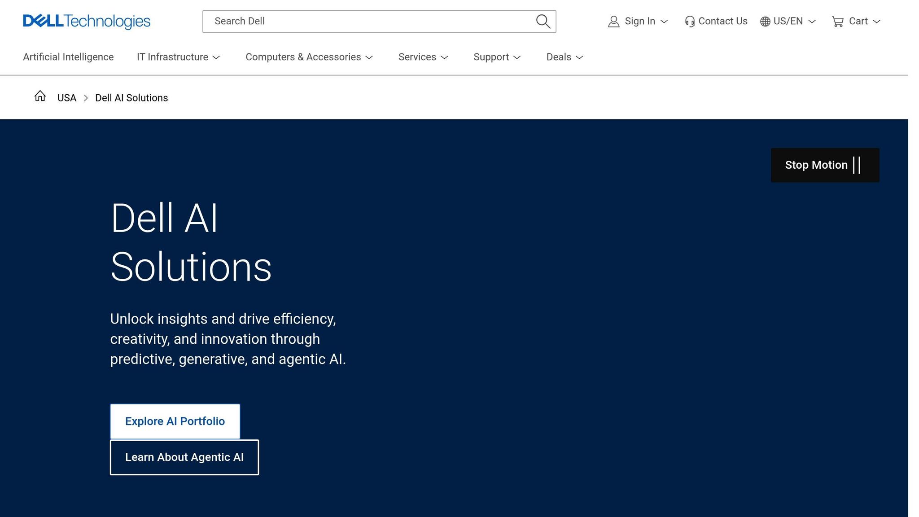Click the Dell Technologies logo
This screenshot has width=919, height=517.
[x=87, y=21]
